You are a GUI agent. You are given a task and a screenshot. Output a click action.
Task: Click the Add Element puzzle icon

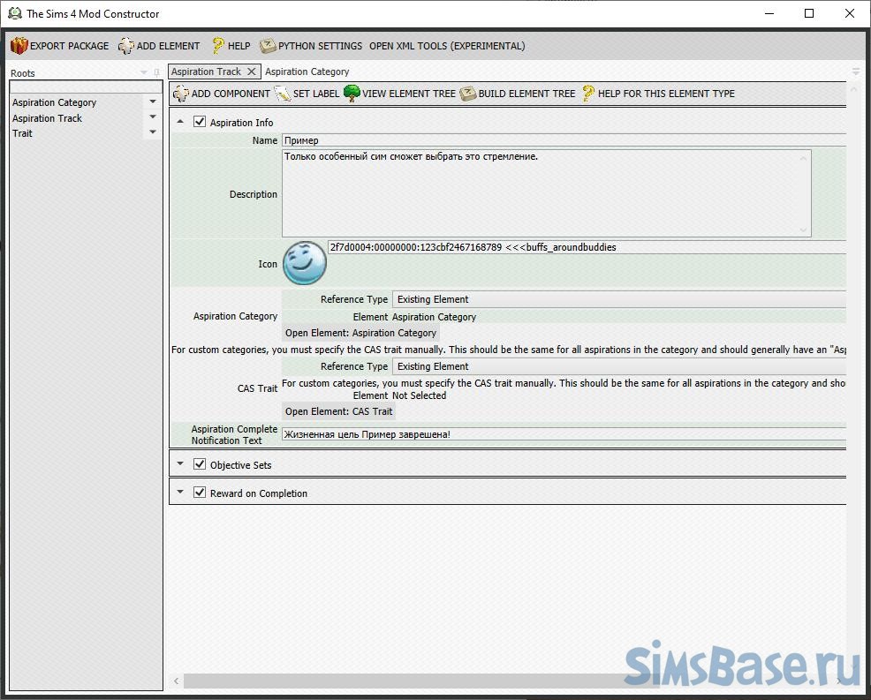pyautogui.click(x=126, y=46)
